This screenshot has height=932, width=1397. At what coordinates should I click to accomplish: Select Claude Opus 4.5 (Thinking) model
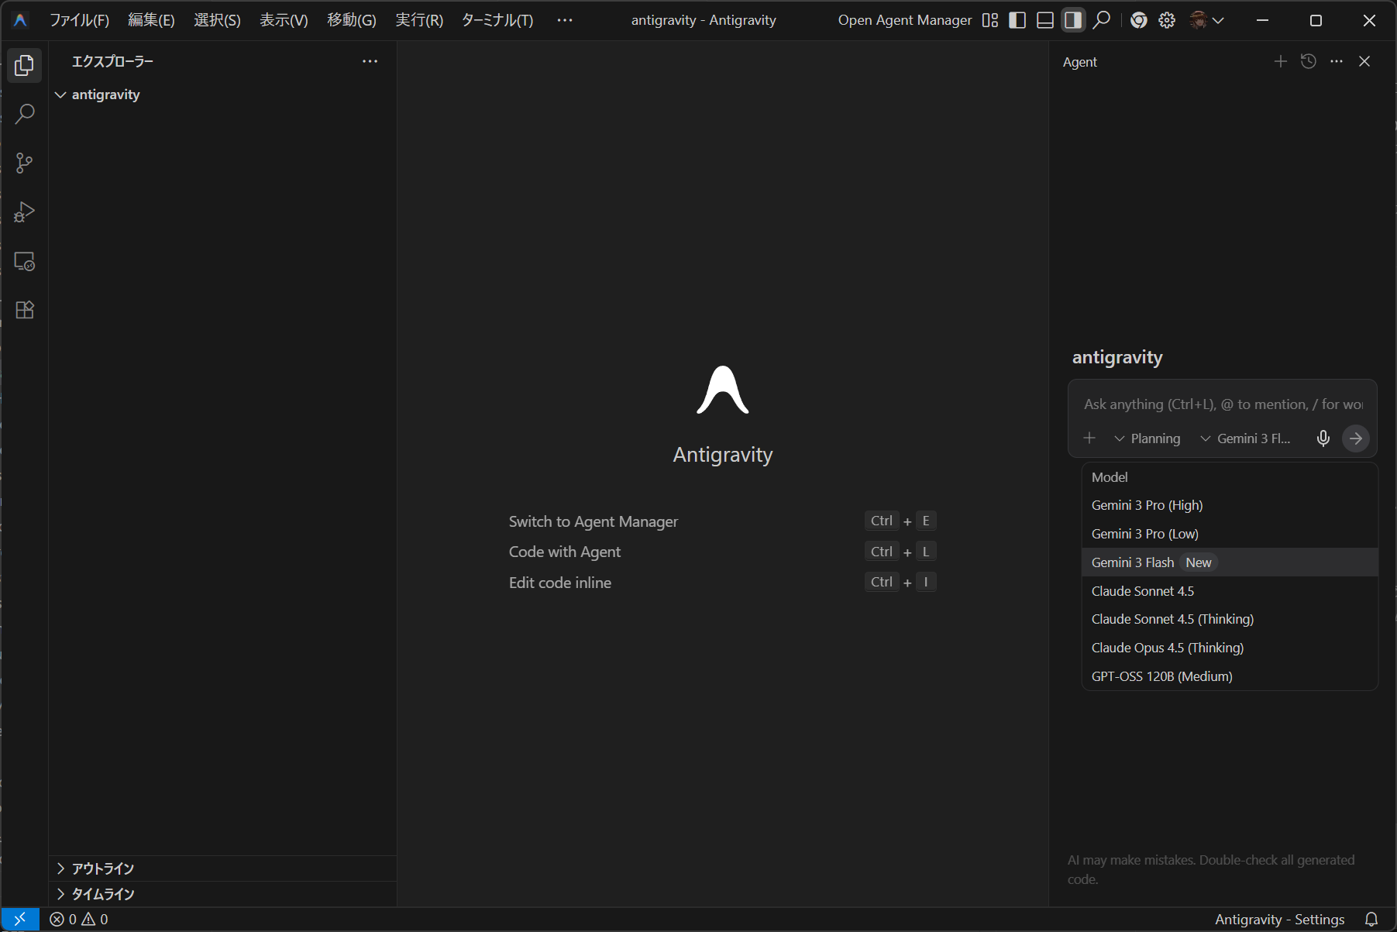click(x=1230, y=648)
